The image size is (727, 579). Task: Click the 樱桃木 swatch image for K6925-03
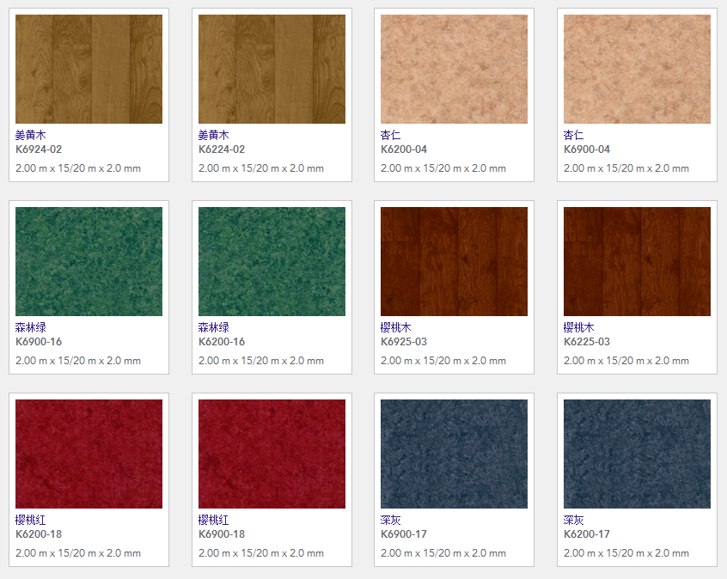click(454, 261)
